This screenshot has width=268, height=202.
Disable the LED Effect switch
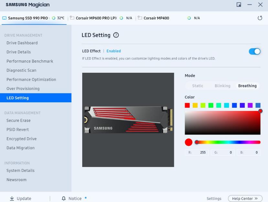tap(255, 51)
